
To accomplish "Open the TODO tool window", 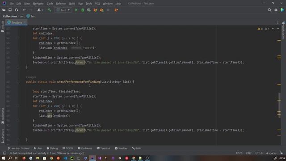I will point(67,148).
